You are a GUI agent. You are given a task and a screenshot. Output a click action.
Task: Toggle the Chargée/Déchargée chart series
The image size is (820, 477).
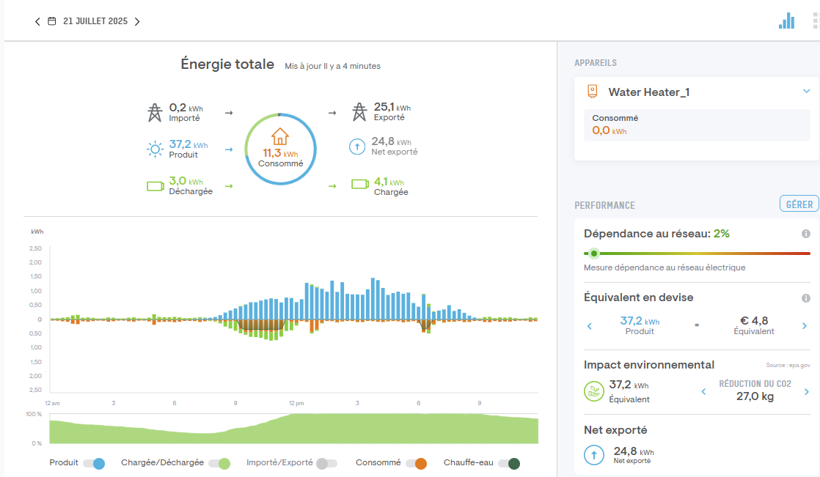pos(219,463)
